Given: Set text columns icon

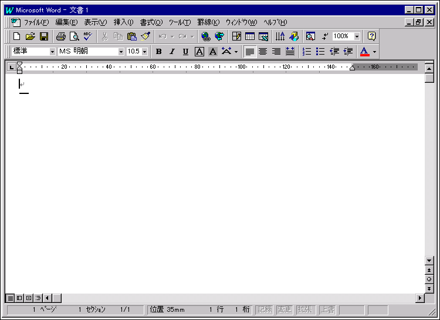Looking at the screenshot, I should pos(280,36).
